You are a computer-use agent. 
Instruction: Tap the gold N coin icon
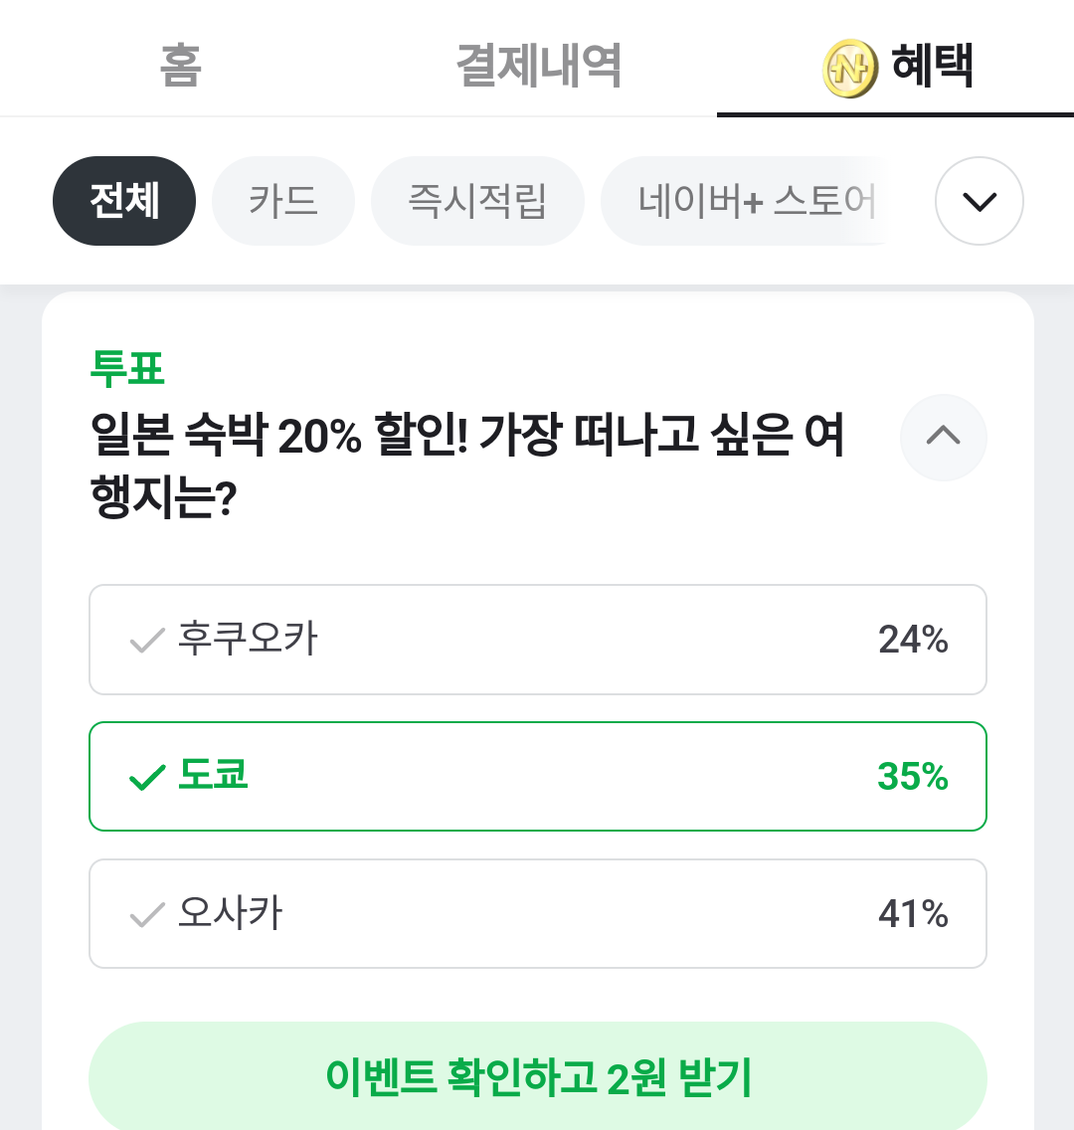tap(849, 69)
